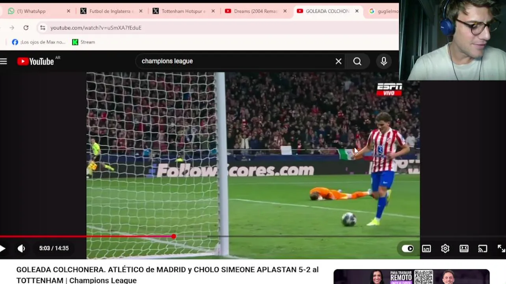Switch to theater mode

(464, 248)
